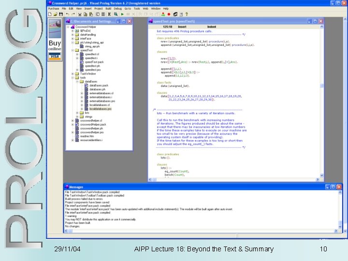Select readme.htm in the tree
Image resolution: width=348 pixels, height=261 pixels.
(x=87, y=136)
